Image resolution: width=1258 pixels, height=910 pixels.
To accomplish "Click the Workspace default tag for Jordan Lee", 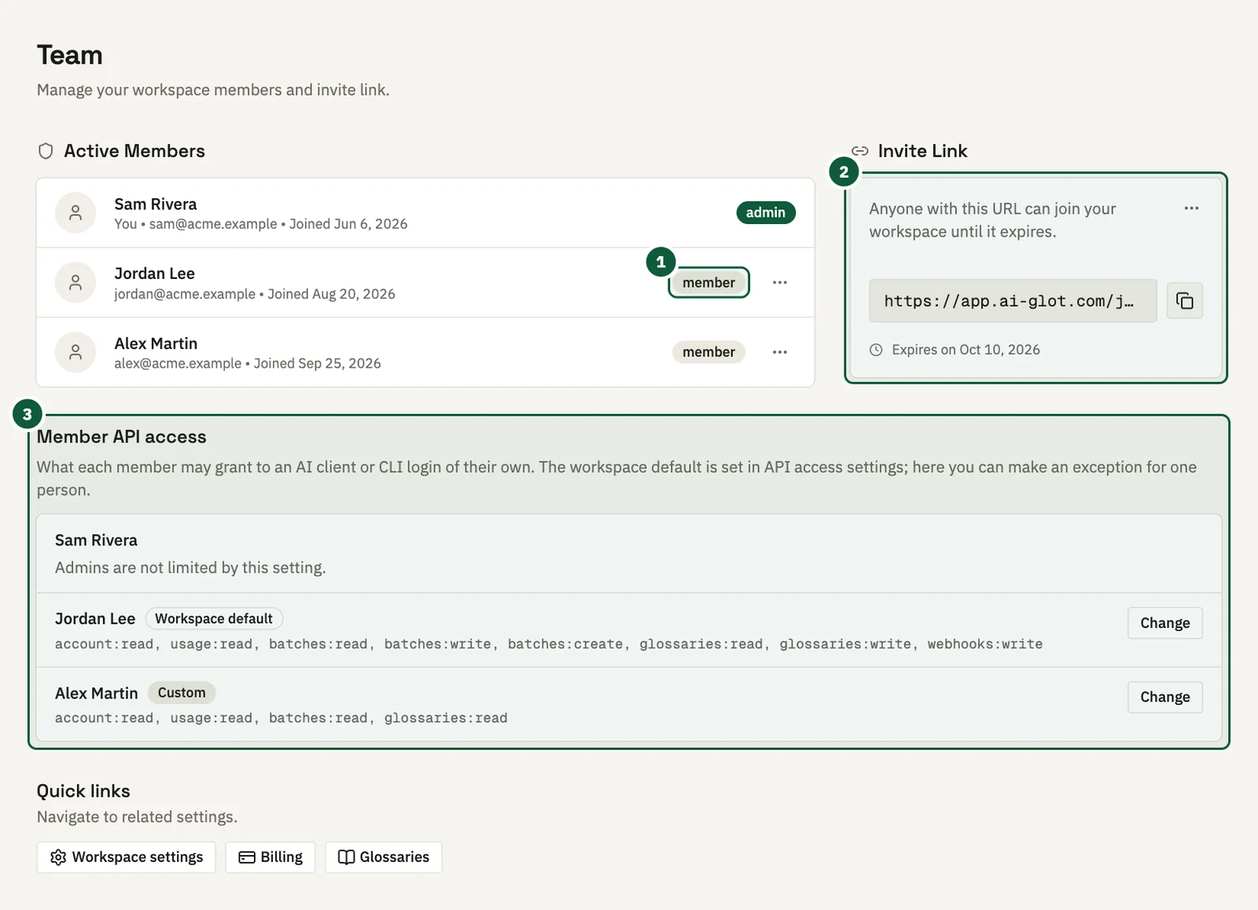I will tap(214, 618).
